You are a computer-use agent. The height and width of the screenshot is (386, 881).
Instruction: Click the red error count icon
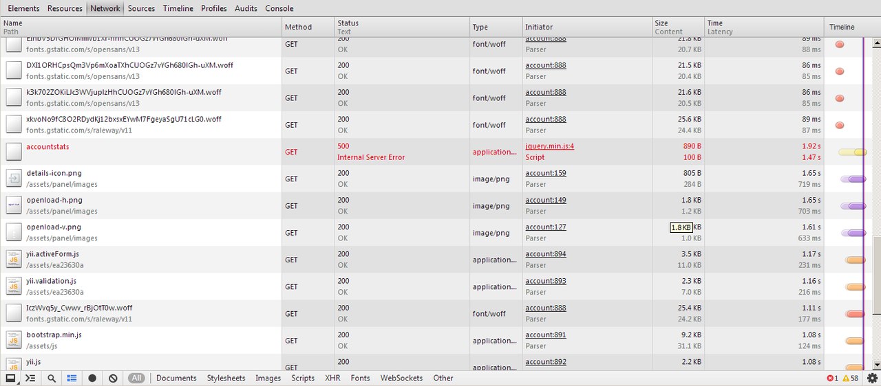[x=829, y=378]
